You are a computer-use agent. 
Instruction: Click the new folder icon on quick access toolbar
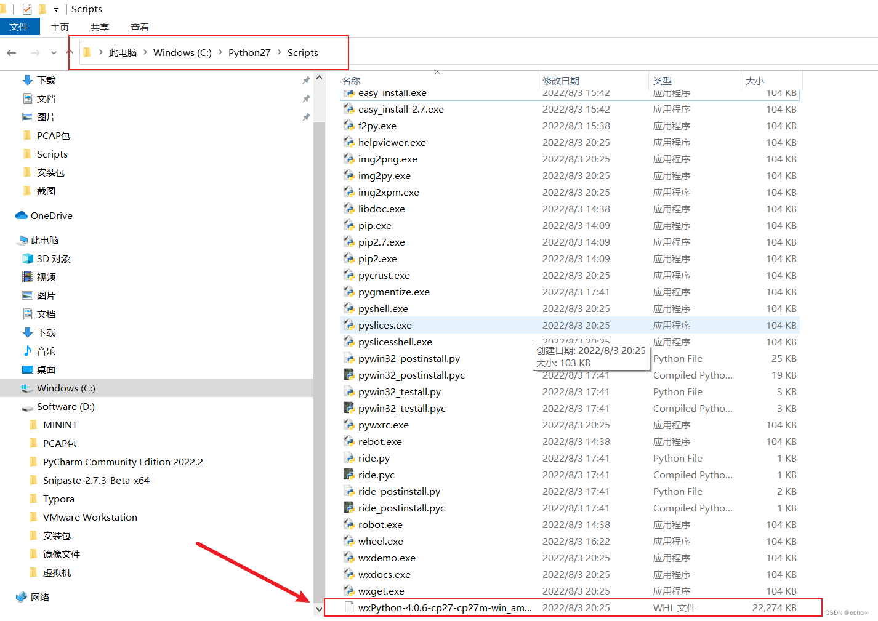[x=41, y=9]
